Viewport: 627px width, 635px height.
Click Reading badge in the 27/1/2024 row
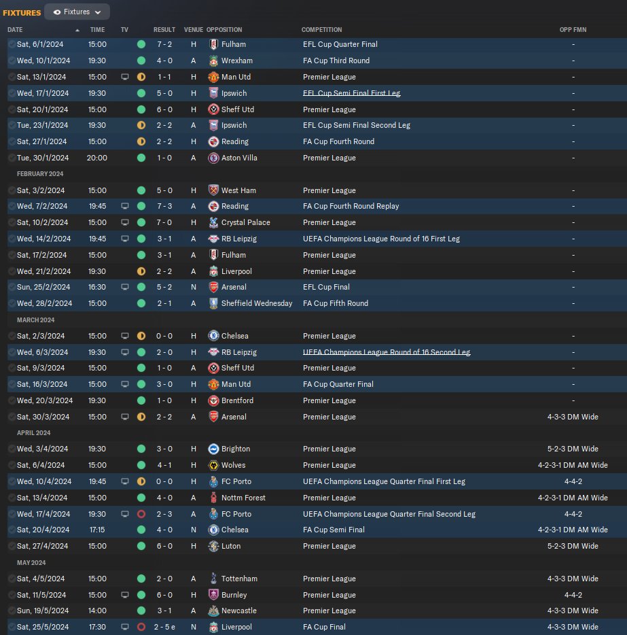pos(213,141)
